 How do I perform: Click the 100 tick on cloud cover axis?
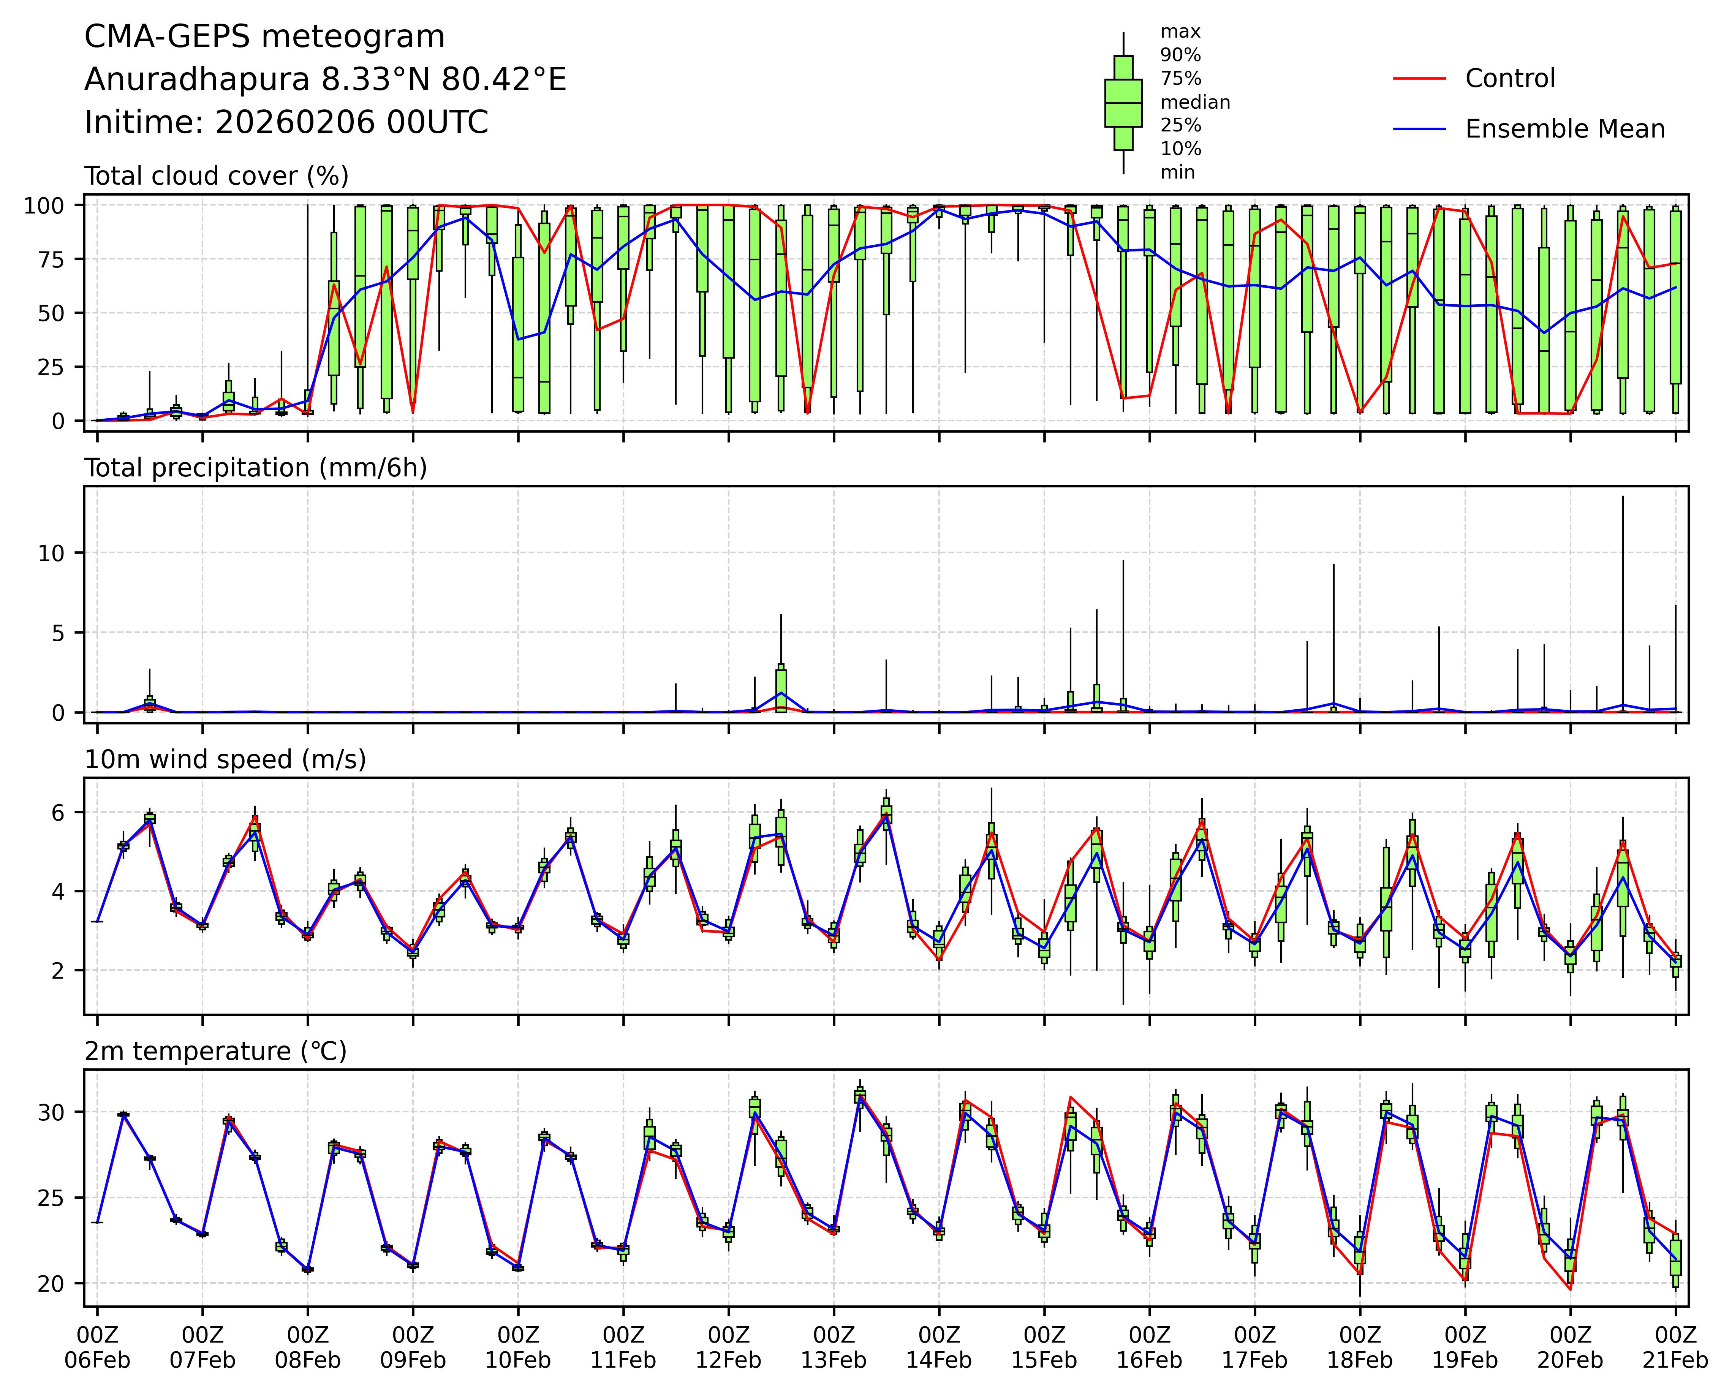point(43,206)
